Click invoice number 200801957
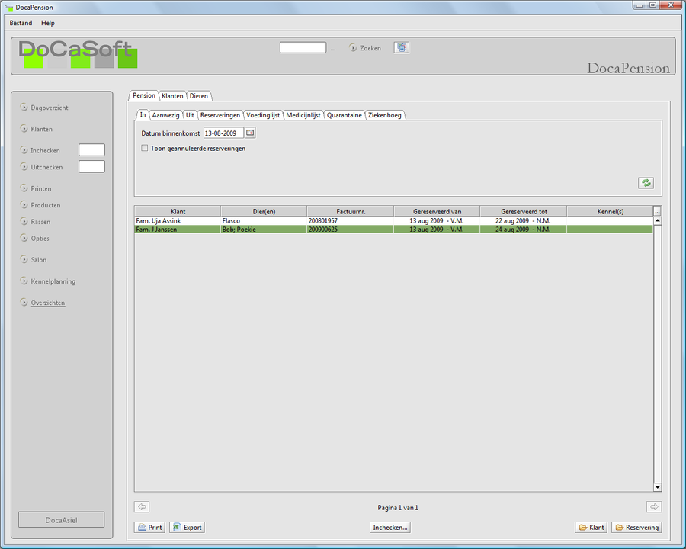The width and height of the screenshot is (686, 549). point(323,221)
